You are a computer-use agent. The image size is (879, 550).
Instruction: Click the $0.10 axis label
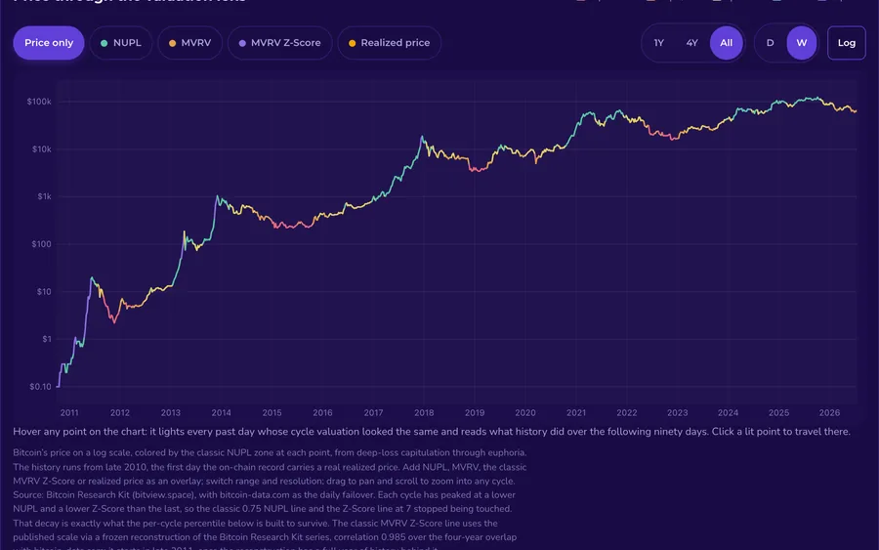click(40, 386)
